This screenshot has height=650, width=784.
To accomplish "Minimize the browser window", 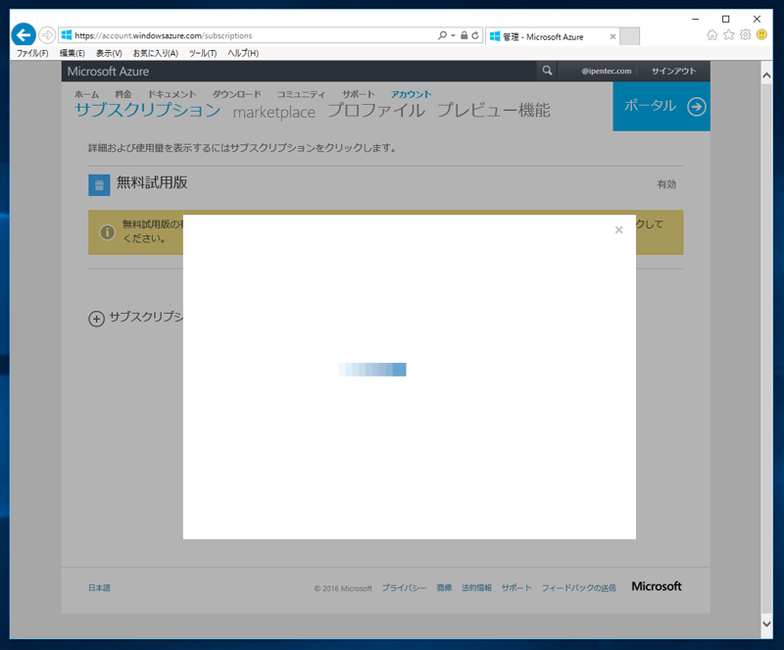I will click(695, 19).
